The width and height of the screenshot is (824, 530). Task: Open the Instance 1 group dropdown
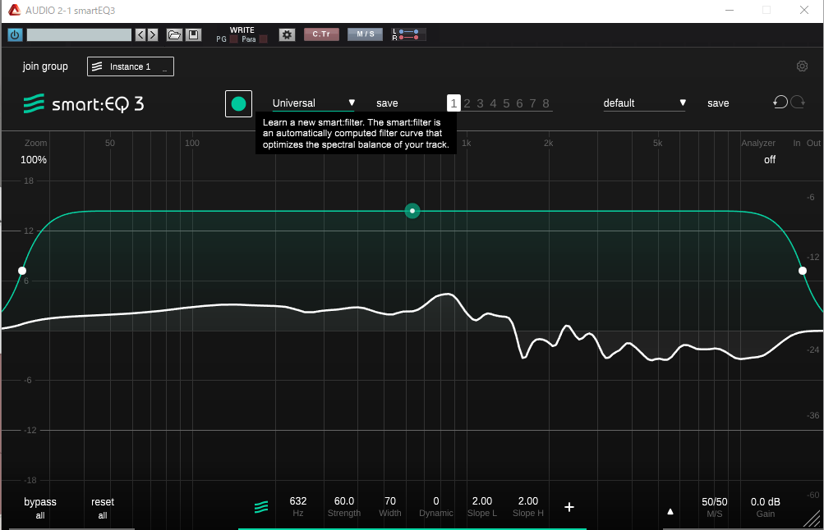pyautogui.click(x=131, y=66)
